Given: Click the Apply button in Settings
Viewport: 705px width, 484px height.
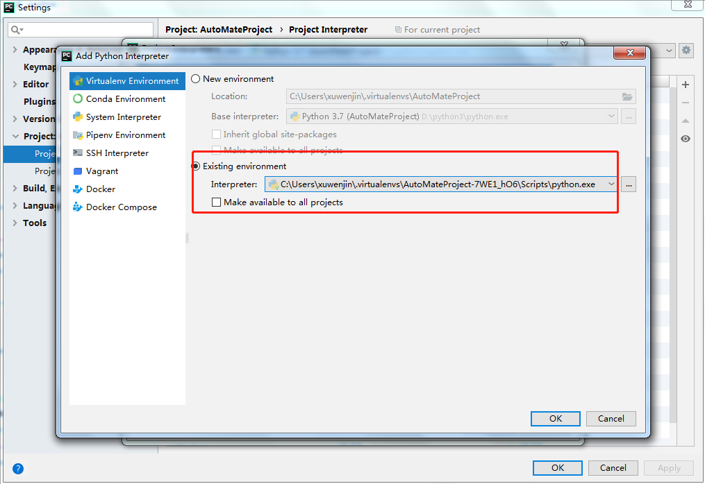Looking at the screenshot, I should [x=669, y=468].
